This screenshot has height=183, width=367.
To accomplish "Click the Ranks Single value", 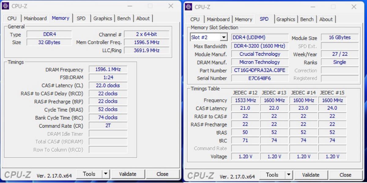I will click(340, 62).
